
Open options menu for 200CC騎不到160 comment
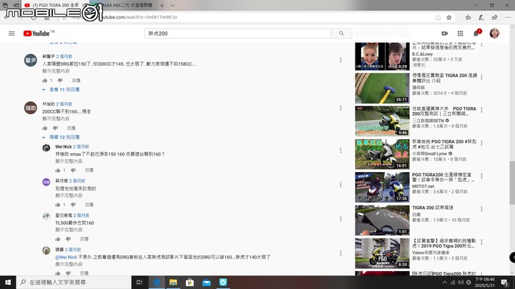click(340, 108)
